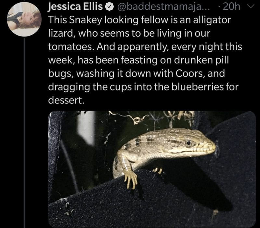Open the alligator lizard photo attachment

coord(152,169)
